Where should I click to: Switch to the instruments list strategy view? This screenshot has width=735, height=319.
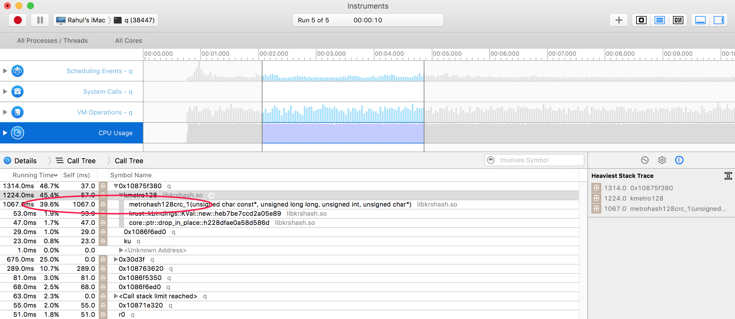(659, 20)
